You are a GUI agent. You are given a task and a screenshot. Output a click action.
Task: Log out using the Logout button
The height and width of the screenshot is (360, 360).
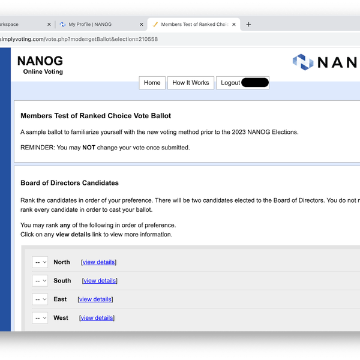coord(242,83)
